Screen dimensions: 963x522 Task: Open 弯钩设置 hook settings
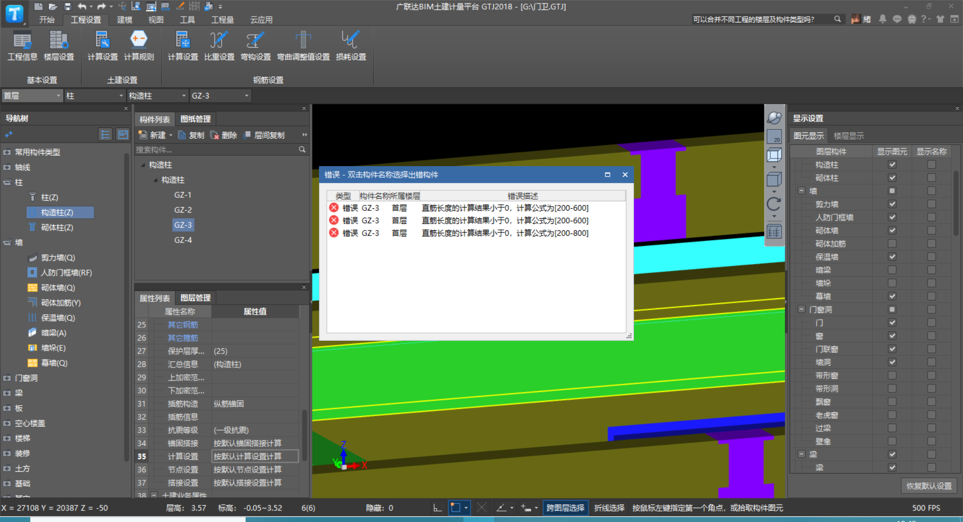click(x=256, y=46)
